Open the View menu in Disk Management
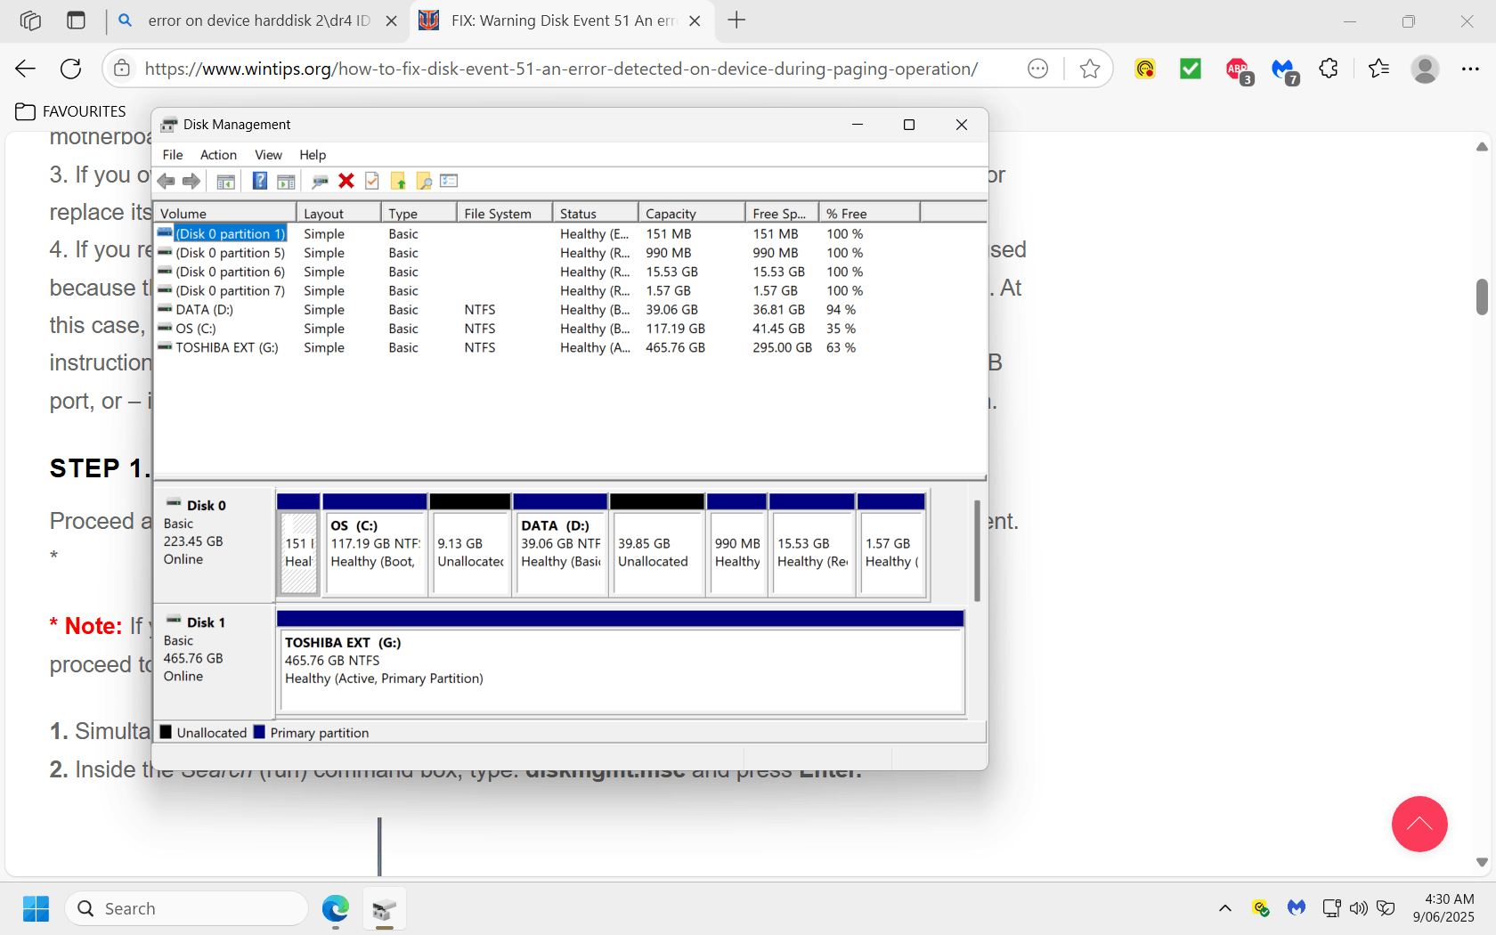1496x935 pixels. click(x=268, y=155)
